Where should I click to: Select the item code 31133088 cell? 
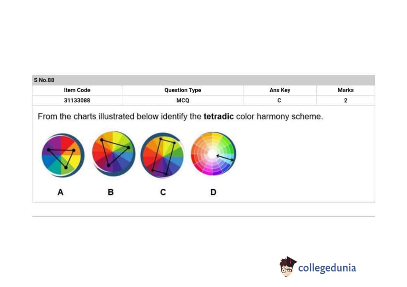[77, 100]
